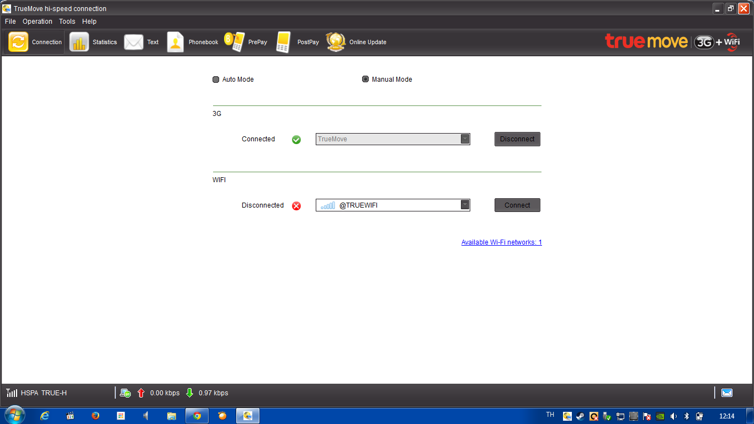Disconnect the 3G connection

point(517,139)
